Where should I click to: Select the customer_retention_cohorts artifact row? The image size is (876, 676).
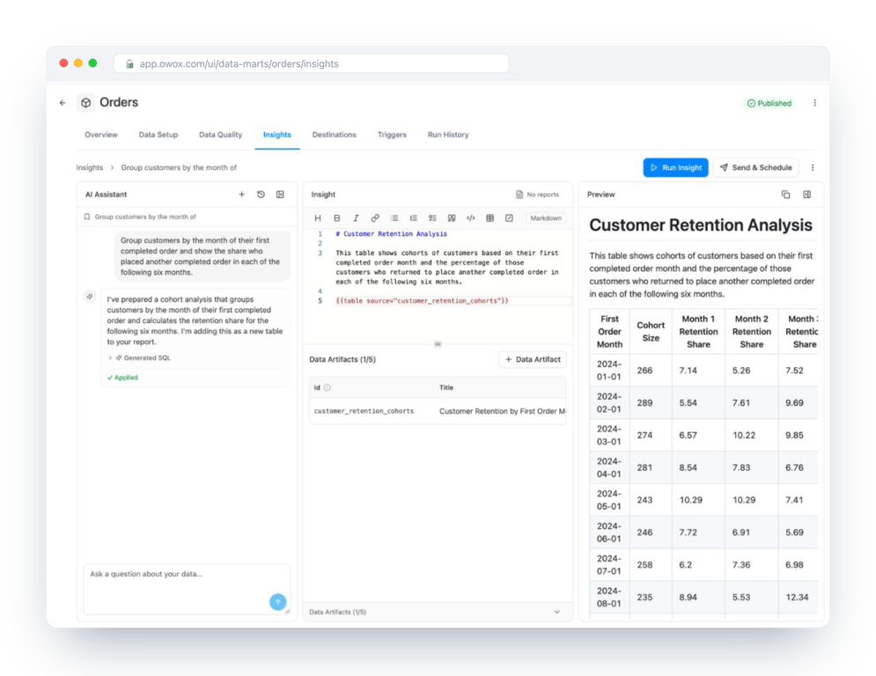(438, 411)
